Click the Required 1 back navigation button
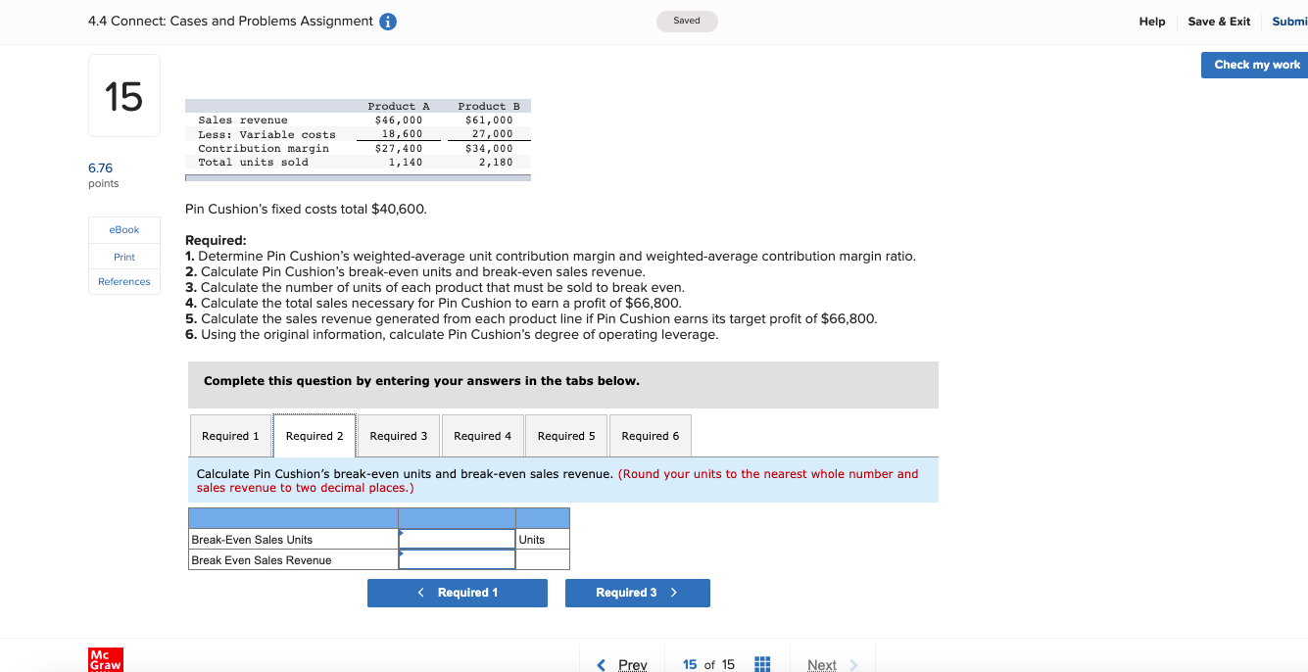The width and height of the screenshot is (1308, 672). [457, 593]
